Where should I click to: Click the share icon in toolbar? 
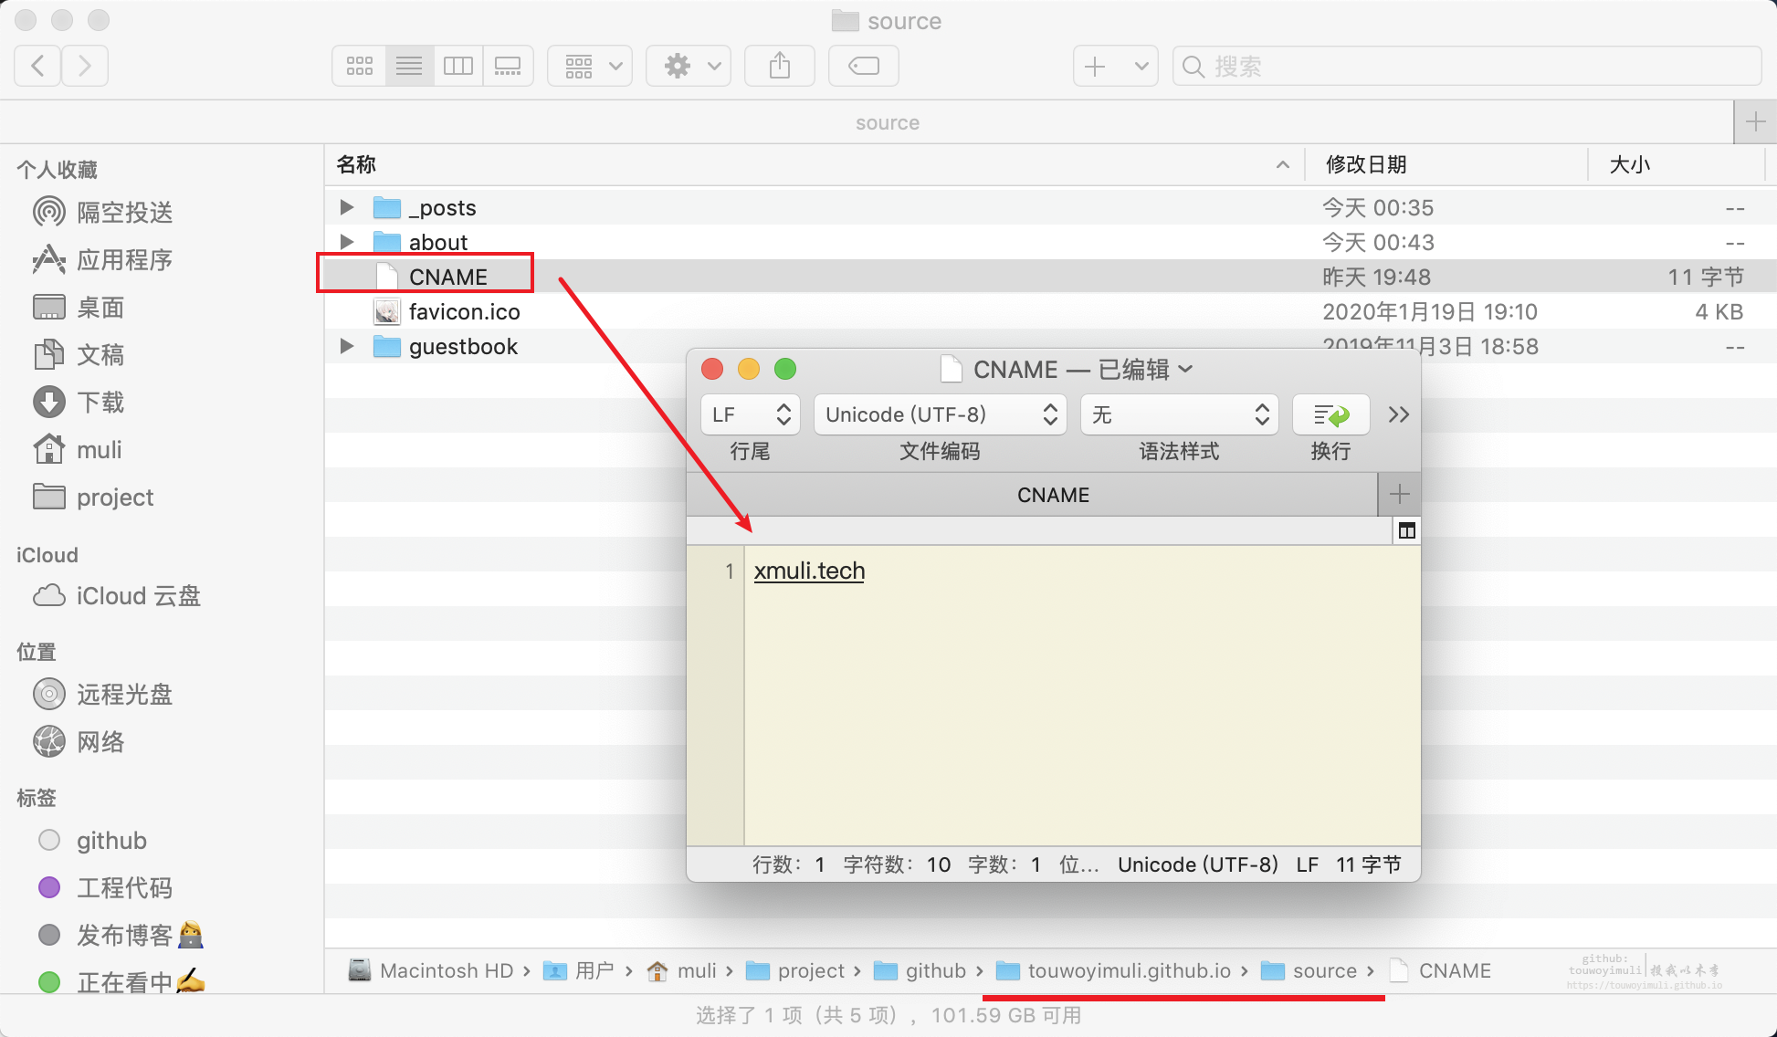coord(779,66)
